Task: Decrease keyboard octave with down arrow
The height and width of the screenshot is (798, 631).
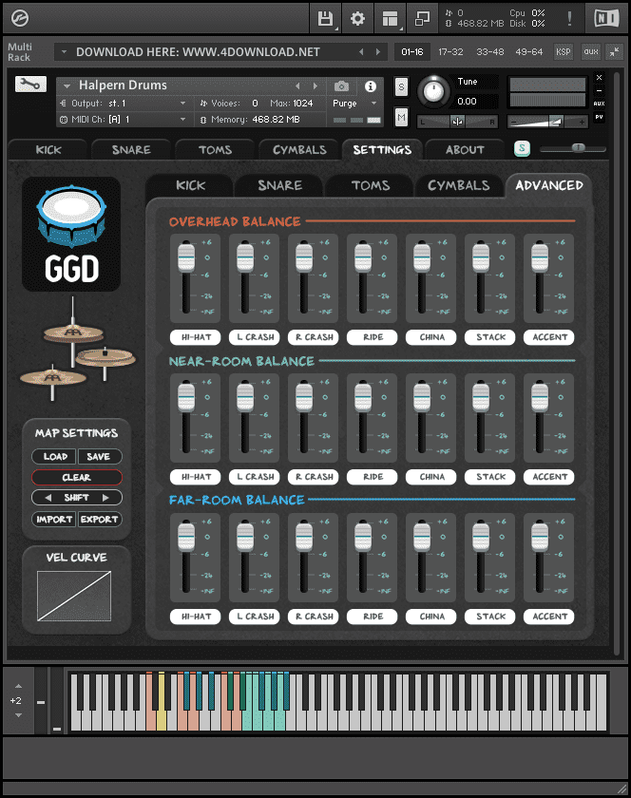Action: [x=18, y=715]
